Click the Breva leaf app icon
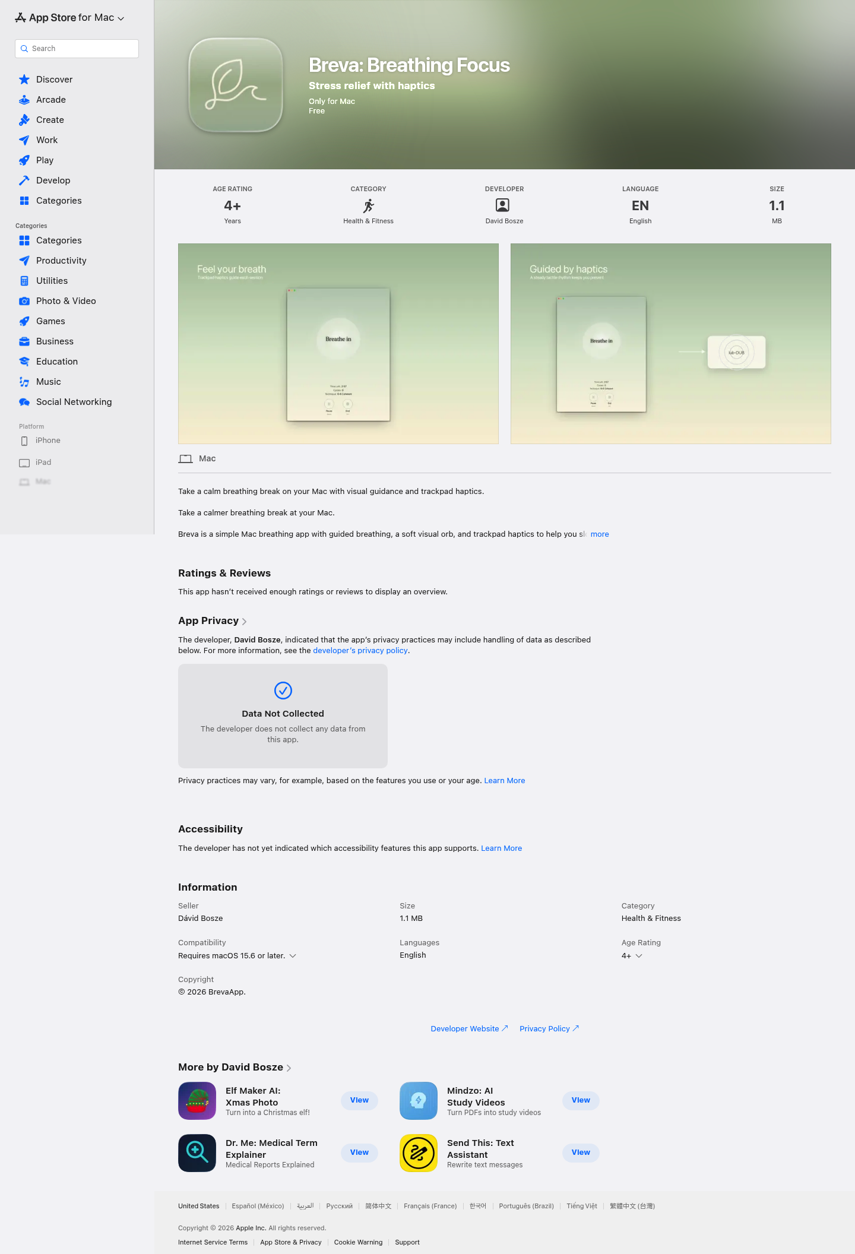 pos(236,85)
